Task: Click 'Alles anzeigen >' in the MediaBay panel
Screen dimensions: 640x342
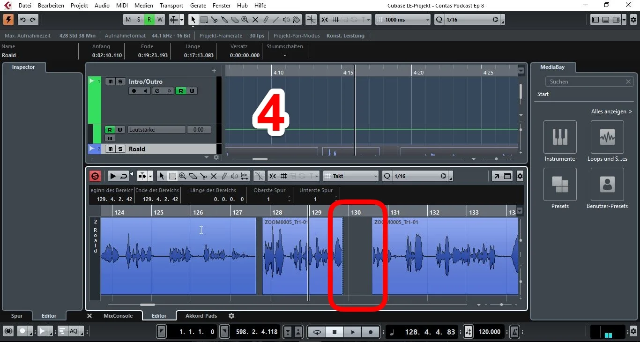Action: [x=611, y=112]
